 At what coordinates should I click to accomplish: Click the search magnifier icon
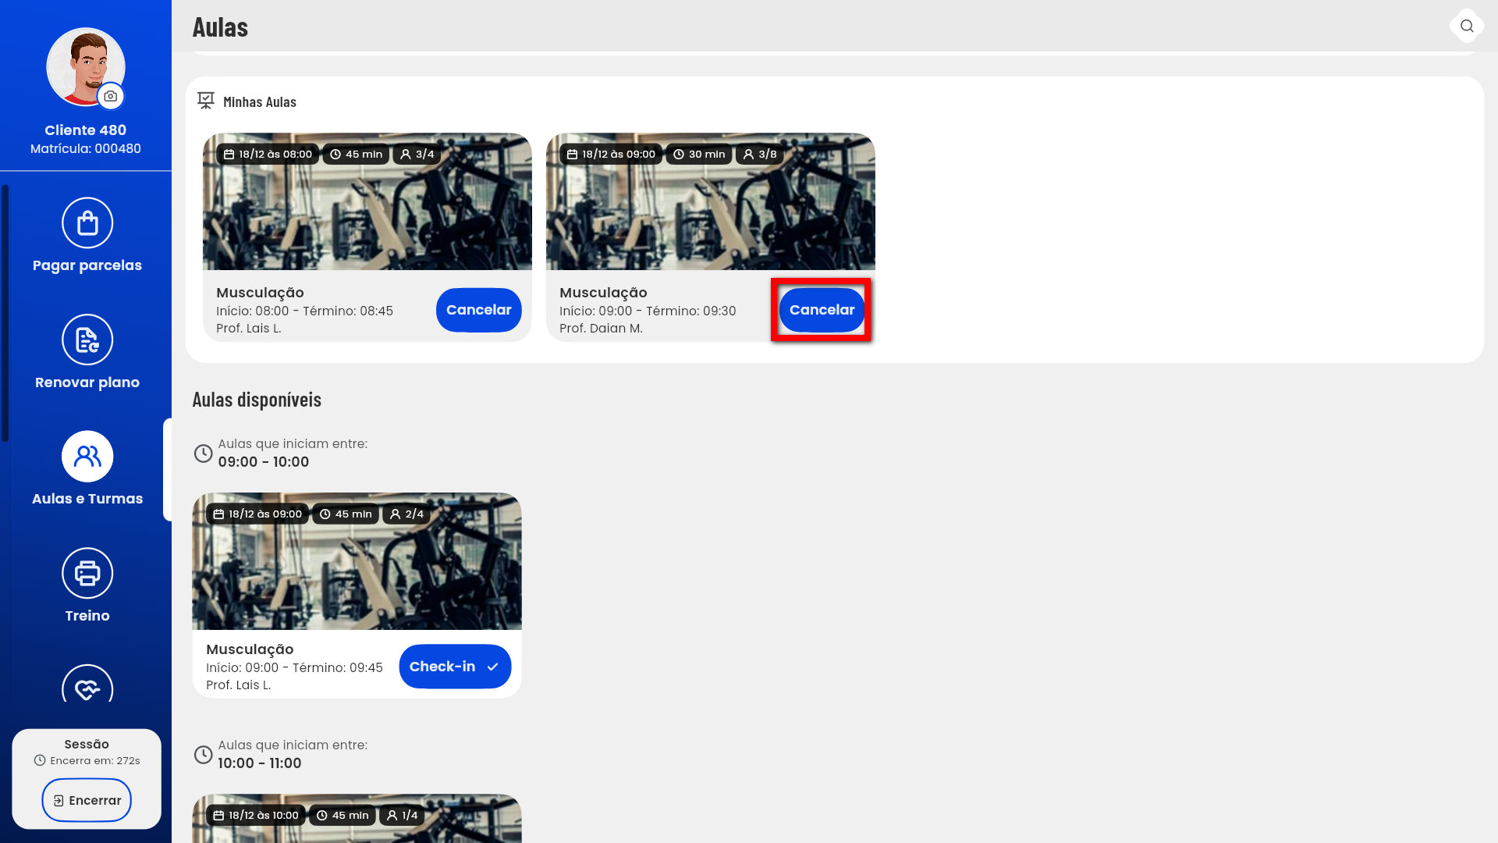[x=1467, y=26]
